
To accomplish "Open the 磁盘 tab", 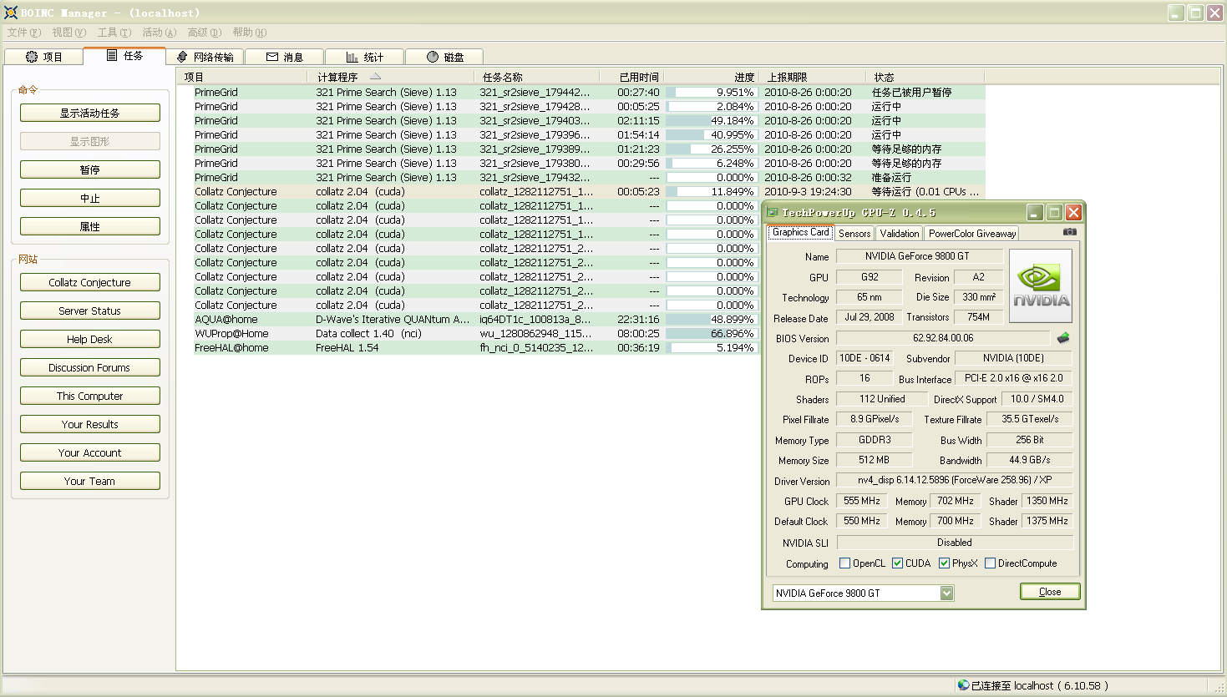I will [444, 57].
